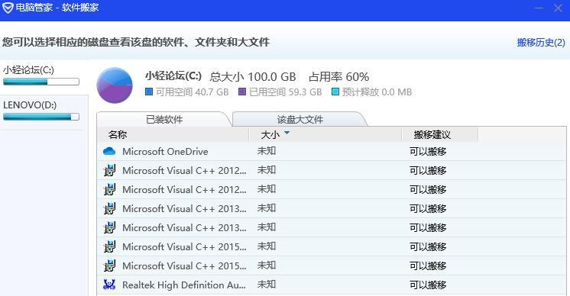Click the Microsoft OneDrive cloud icon

(x=109, y=151)
